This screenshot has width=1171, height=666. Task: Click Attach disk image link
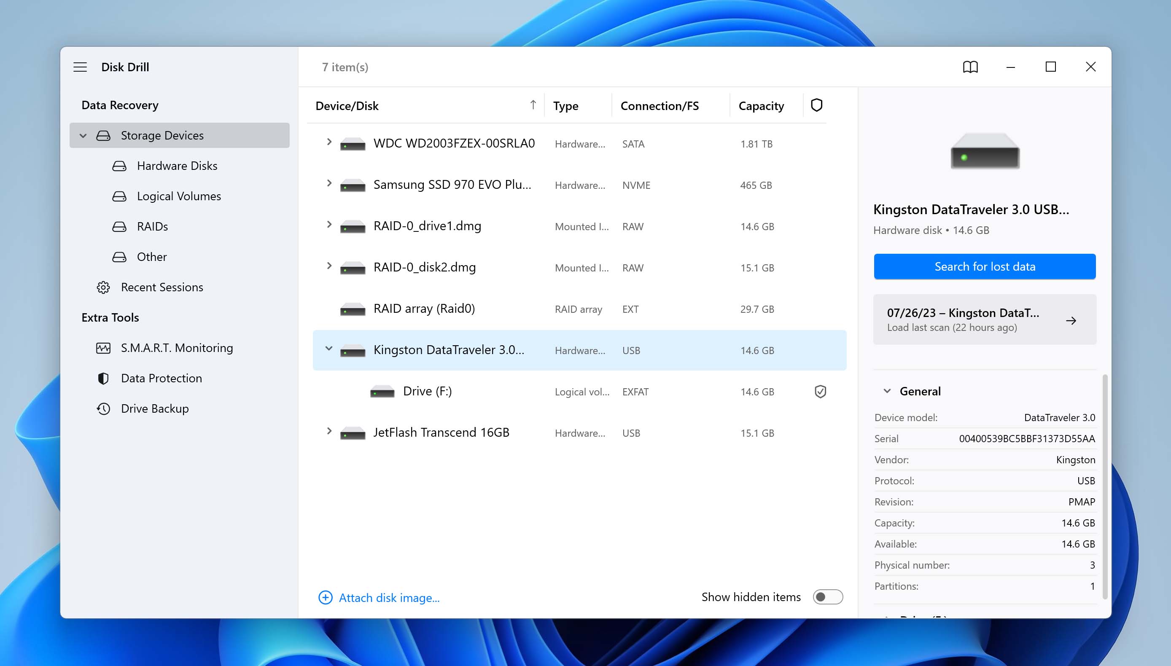click(x=389, y=598)
